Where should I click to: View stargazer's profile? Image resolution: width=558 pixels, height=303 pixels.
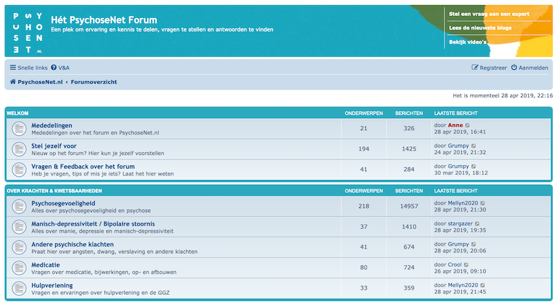460,224
